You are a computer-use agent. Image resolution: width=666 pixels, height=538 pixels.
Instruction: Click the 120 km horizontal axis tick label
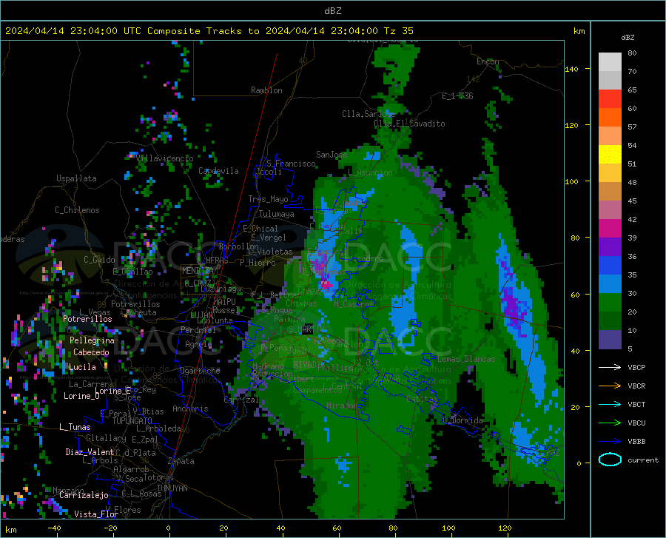[x=505, y=528]
